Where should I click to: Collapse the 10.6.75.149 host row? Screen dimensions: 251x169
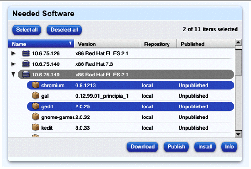coord(13,74)
